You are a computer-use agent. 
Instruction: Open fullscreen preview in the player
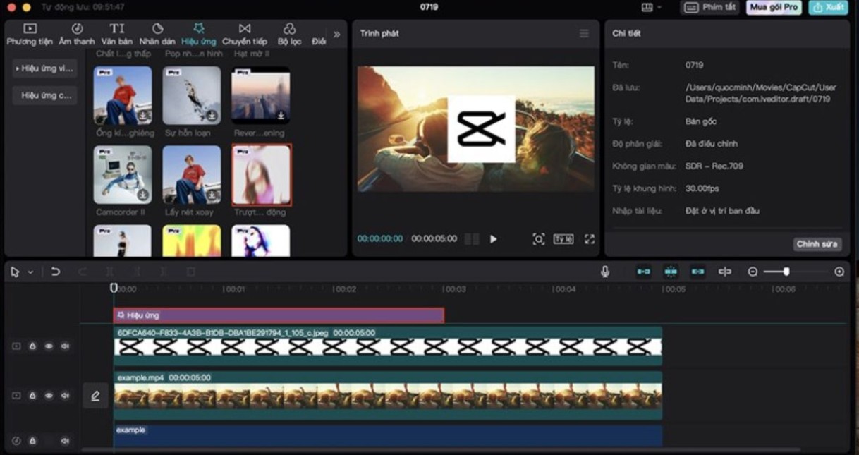click(x=590, y=239)
